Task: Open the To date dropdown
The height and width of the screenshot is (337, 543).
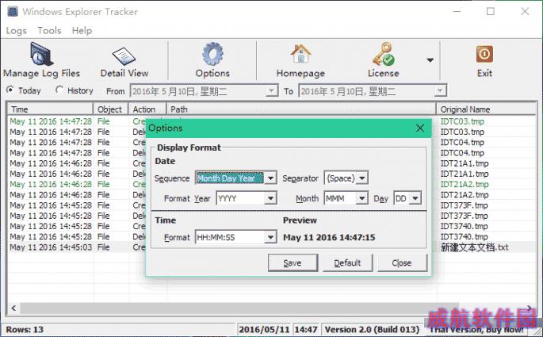Action: click(x=440, y=91)
